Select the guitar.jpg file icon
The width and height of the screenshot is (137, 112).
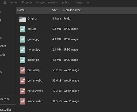[x=23, y=39]
